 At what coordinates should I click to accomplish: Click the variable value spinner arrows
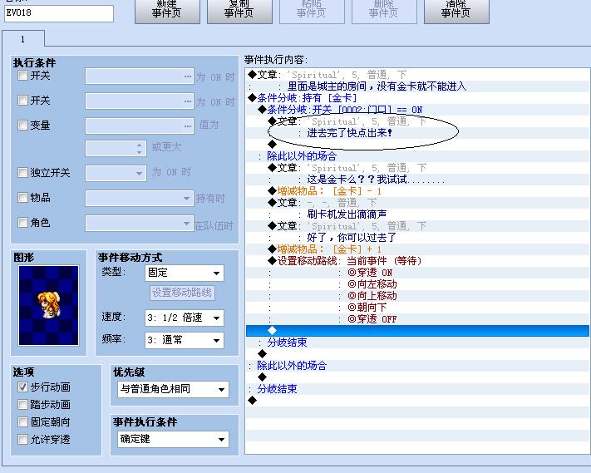[140, 149]
